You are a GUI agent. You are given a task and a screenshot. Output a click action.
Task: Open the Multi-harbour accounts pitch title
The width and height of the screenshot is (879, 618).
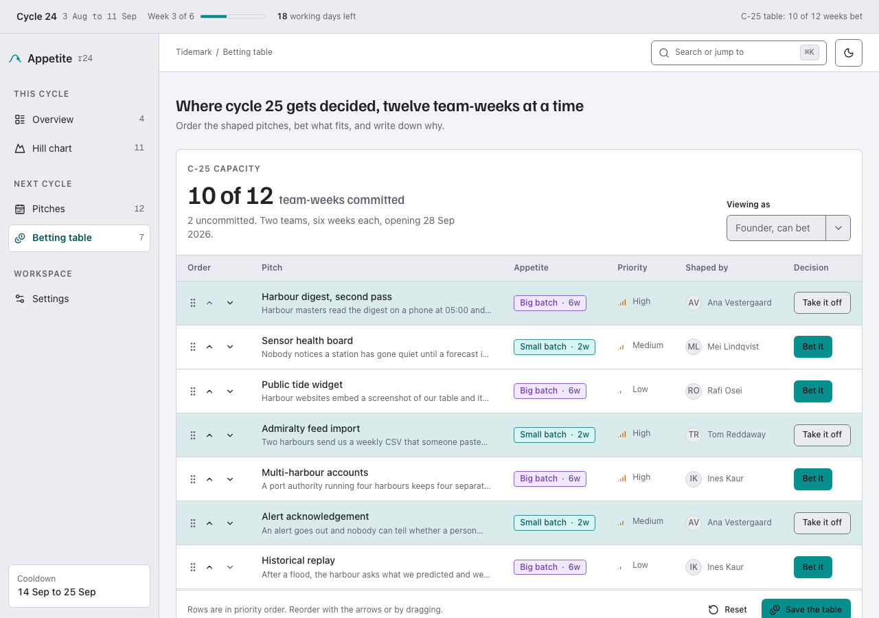point(315,472)
